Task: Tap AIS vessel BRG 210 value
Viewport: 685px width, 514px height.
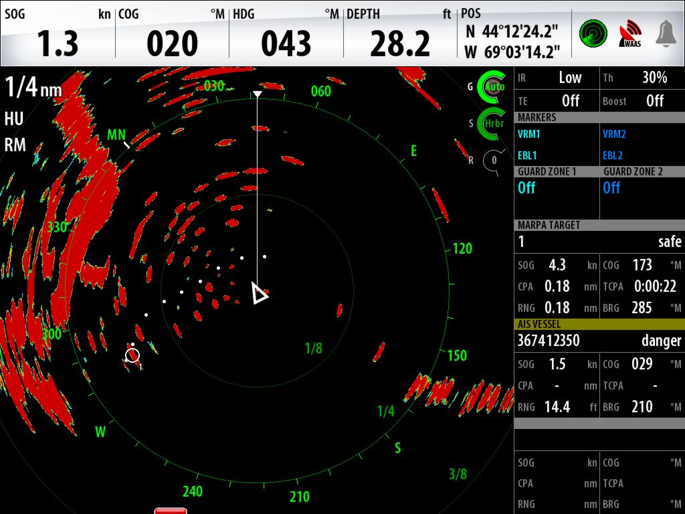Action: point(642,407)
